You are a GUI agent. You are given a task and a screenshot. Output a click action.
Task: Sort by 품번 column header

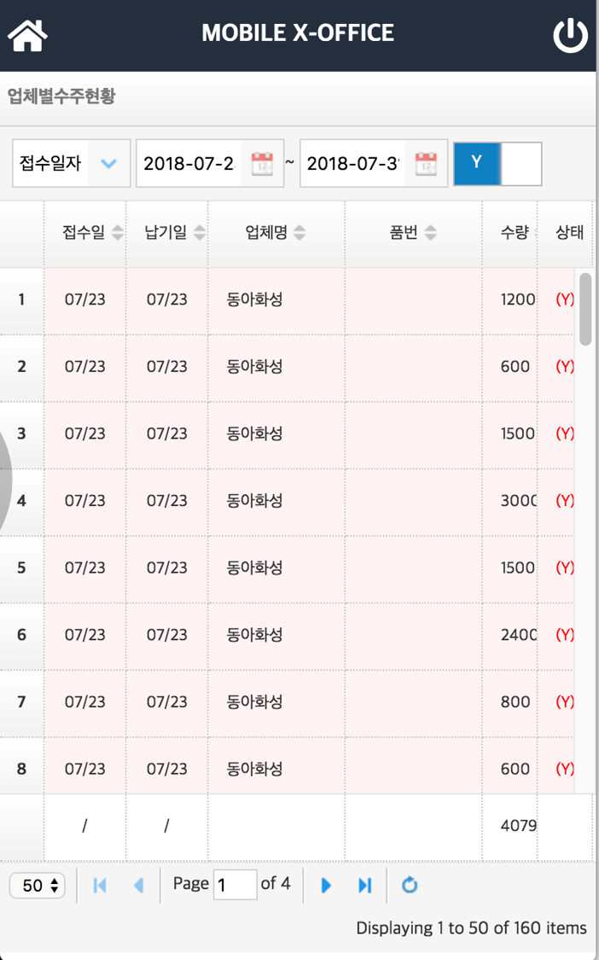pos(414,233)
